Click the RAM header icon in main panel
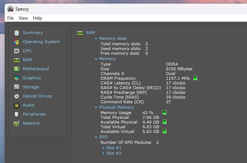This screenshot has height=163, width=247. (80, 33)
